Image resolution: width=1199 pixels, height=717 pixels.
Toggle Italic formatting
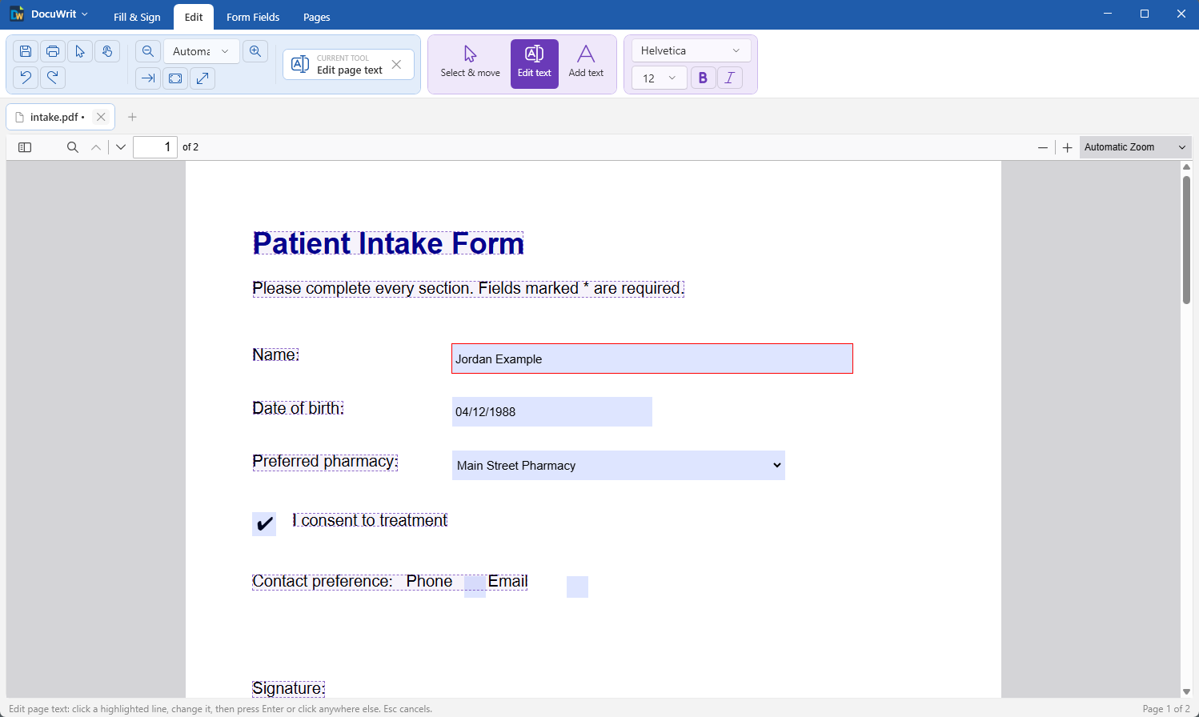point(730,78)
